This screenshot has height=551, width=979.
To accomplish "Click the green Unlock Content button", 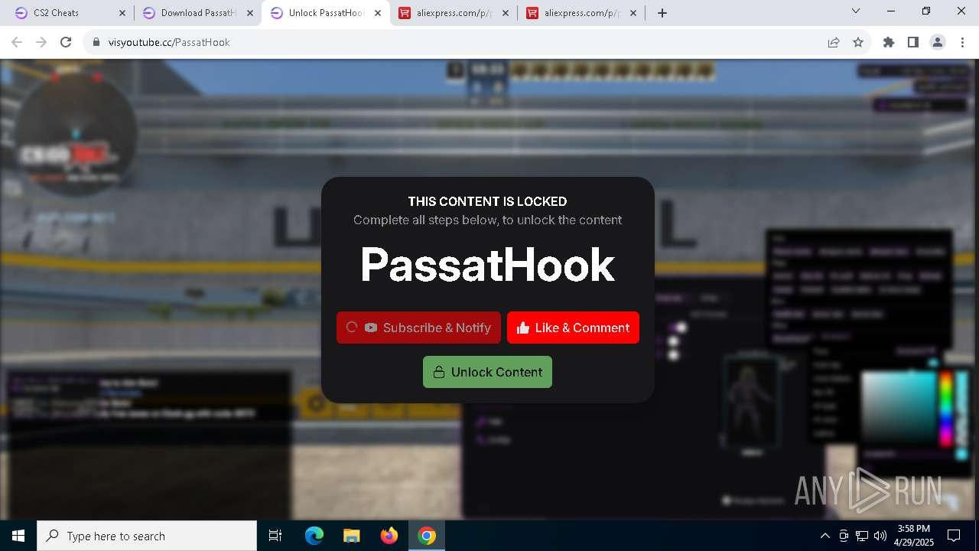I will [487, 372].
